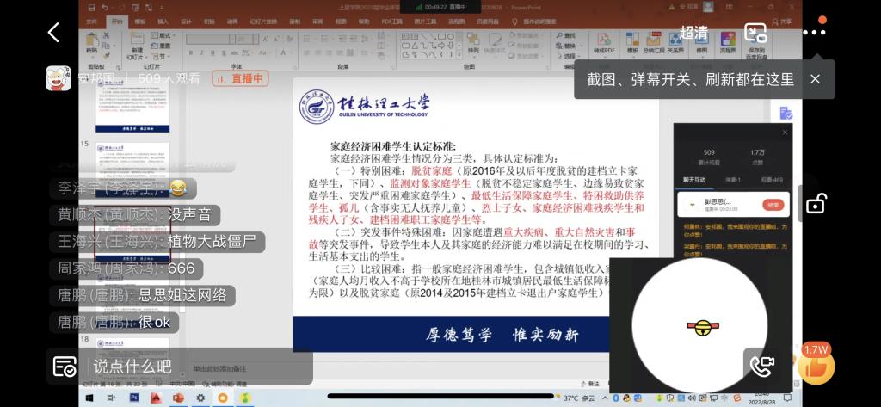Change video quality from 超清
881x407 pixels.
[694, 33]
